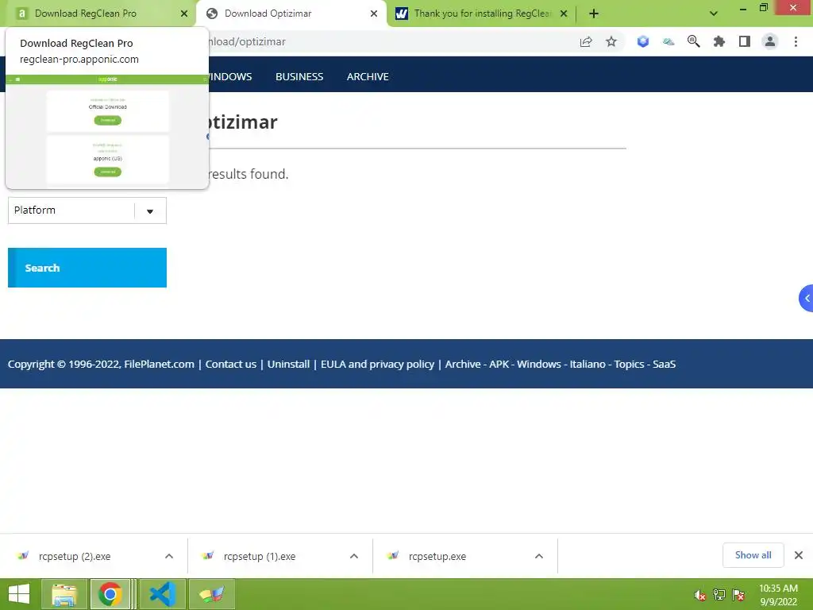
Task: Open the Chrome three-dot menu
Action: [x=796, y=41]
